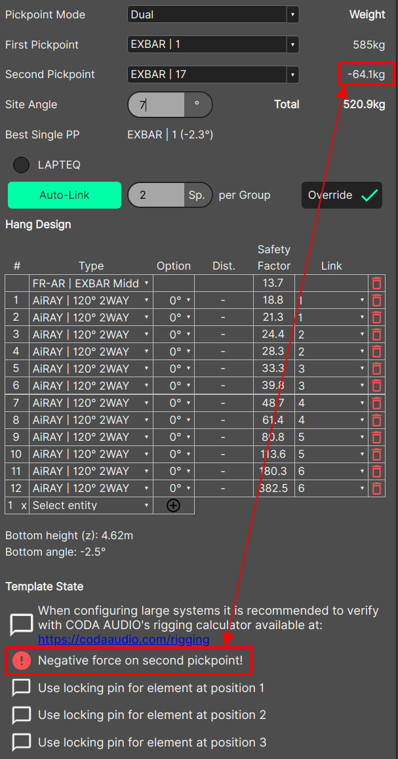Viewport: 398px width, 759px height.
Task: Toggle the Override checkmark
Action: tap(369, 195)
